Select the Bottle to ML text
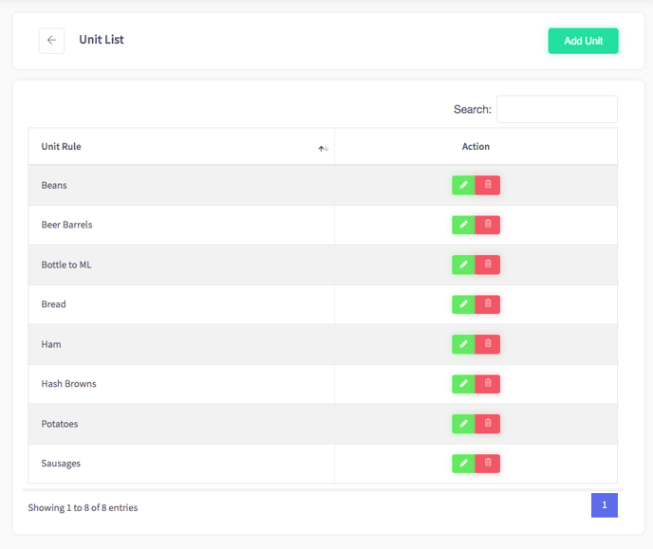653x549 pixels. point(66,265)
